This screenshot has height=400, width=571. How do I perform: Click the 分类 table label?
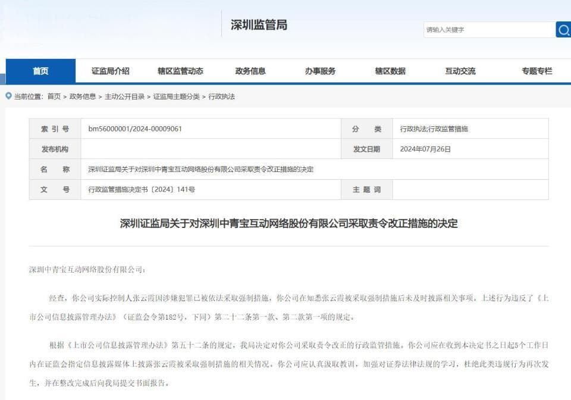367,129
